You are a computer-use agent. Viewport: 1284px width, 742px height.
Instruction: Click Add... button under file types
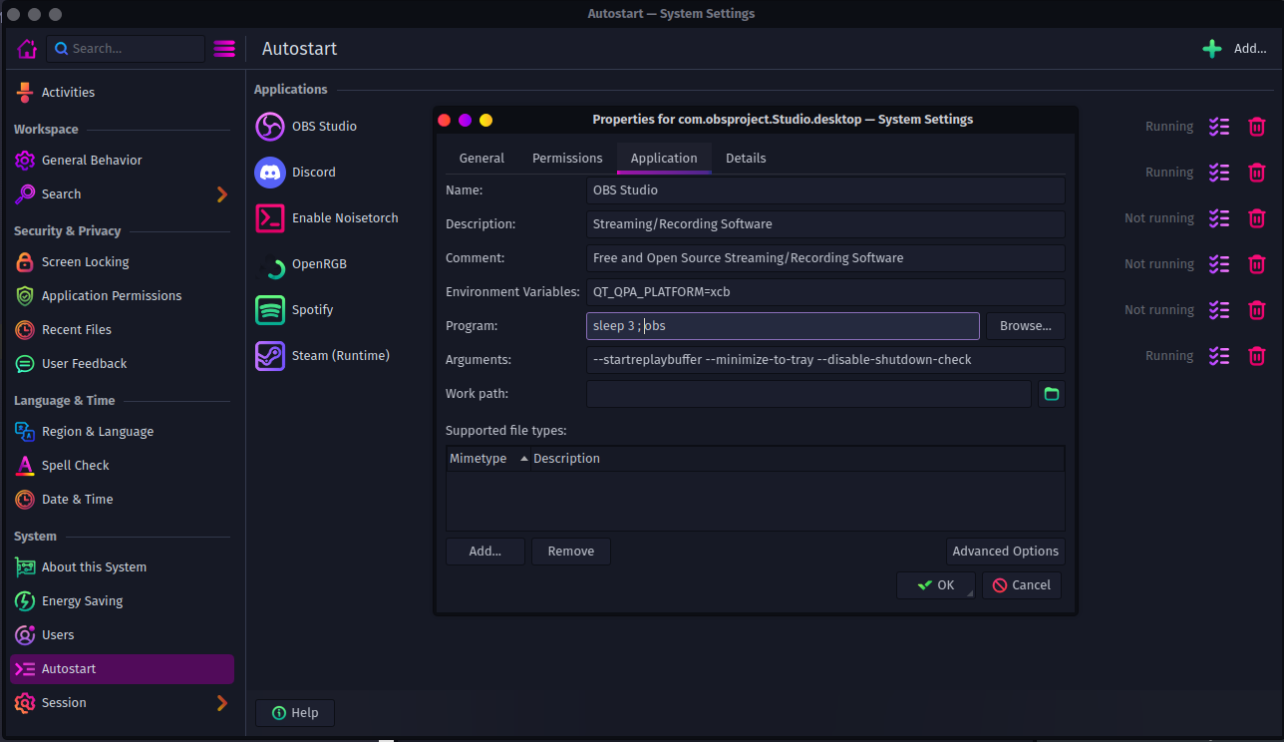(x=485, y=552)
